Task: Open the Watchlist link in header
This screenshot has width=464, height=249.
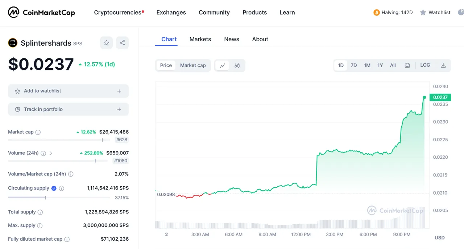Action: [439, 12]
